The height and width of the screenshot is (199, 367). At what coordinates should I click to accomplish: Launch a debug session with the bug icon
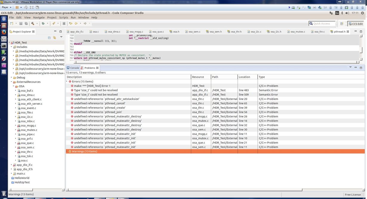(x=43, y=24)
